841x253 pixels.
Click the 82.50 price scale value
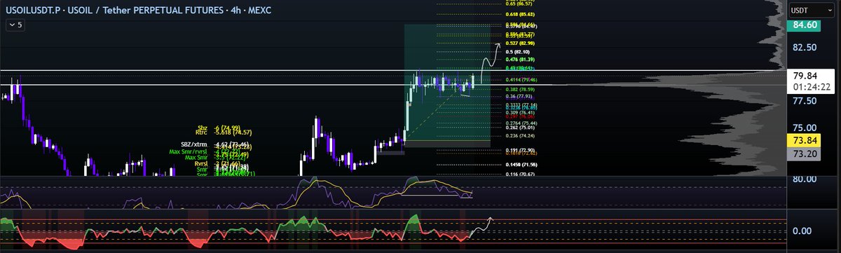coord(804,48)
